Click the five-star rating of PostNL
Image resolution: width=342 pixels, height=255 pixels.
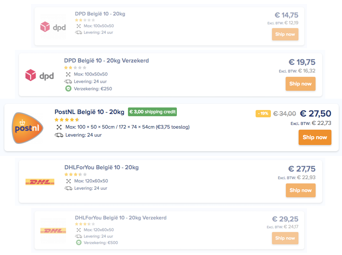pos(67,119)
